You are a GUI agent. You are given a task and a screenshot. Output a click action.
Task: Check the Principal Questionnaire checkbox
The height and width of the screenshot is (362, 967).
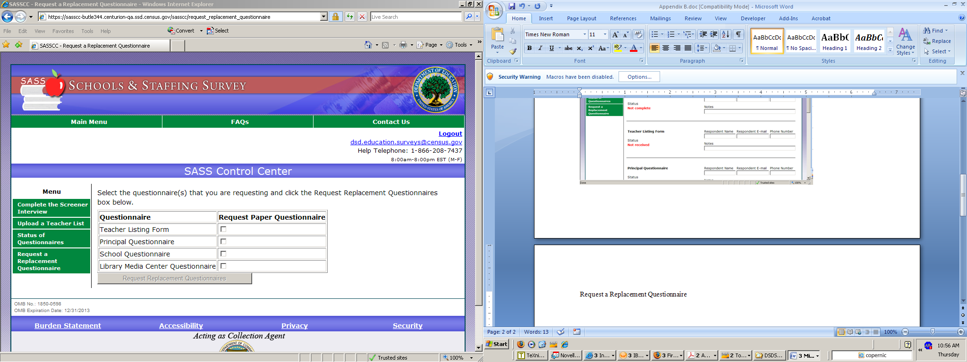point(223,241)
